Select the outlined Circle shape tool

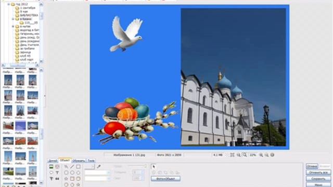point(72,172)
